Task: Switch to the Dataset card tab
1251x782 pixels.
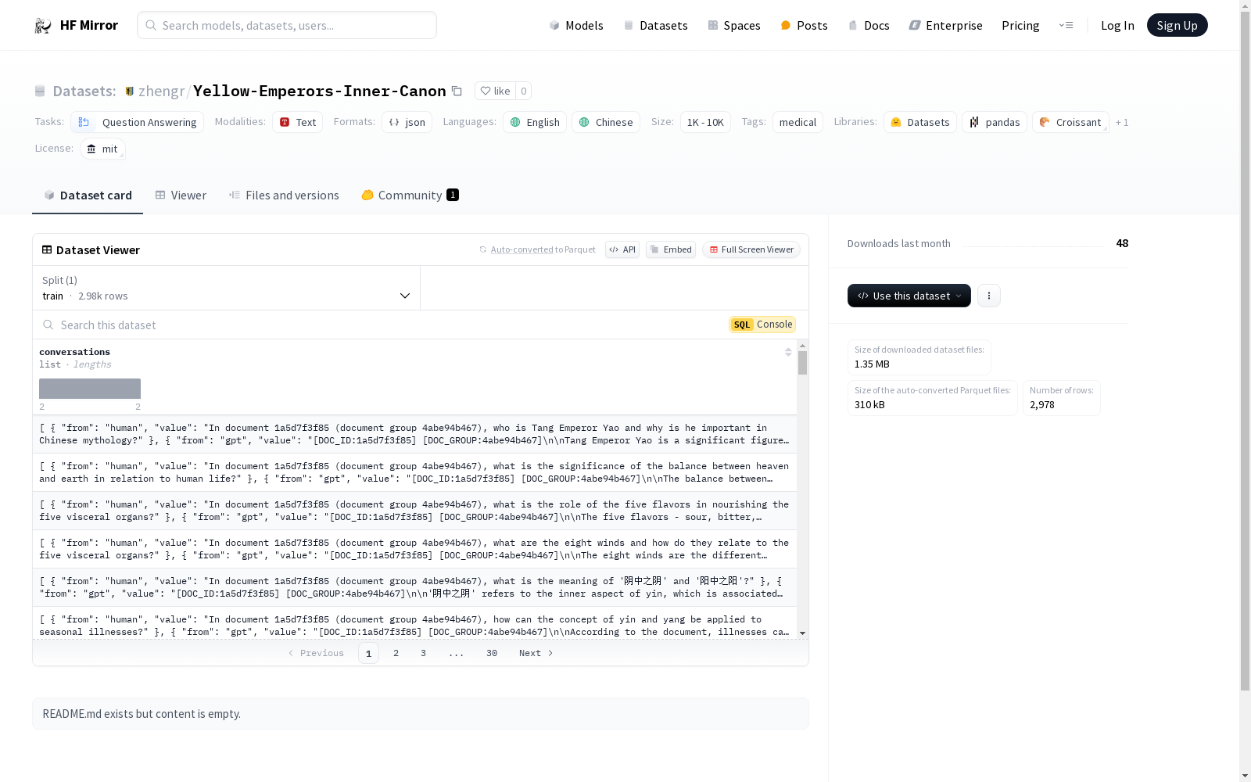Action: [x=88, y=195]
